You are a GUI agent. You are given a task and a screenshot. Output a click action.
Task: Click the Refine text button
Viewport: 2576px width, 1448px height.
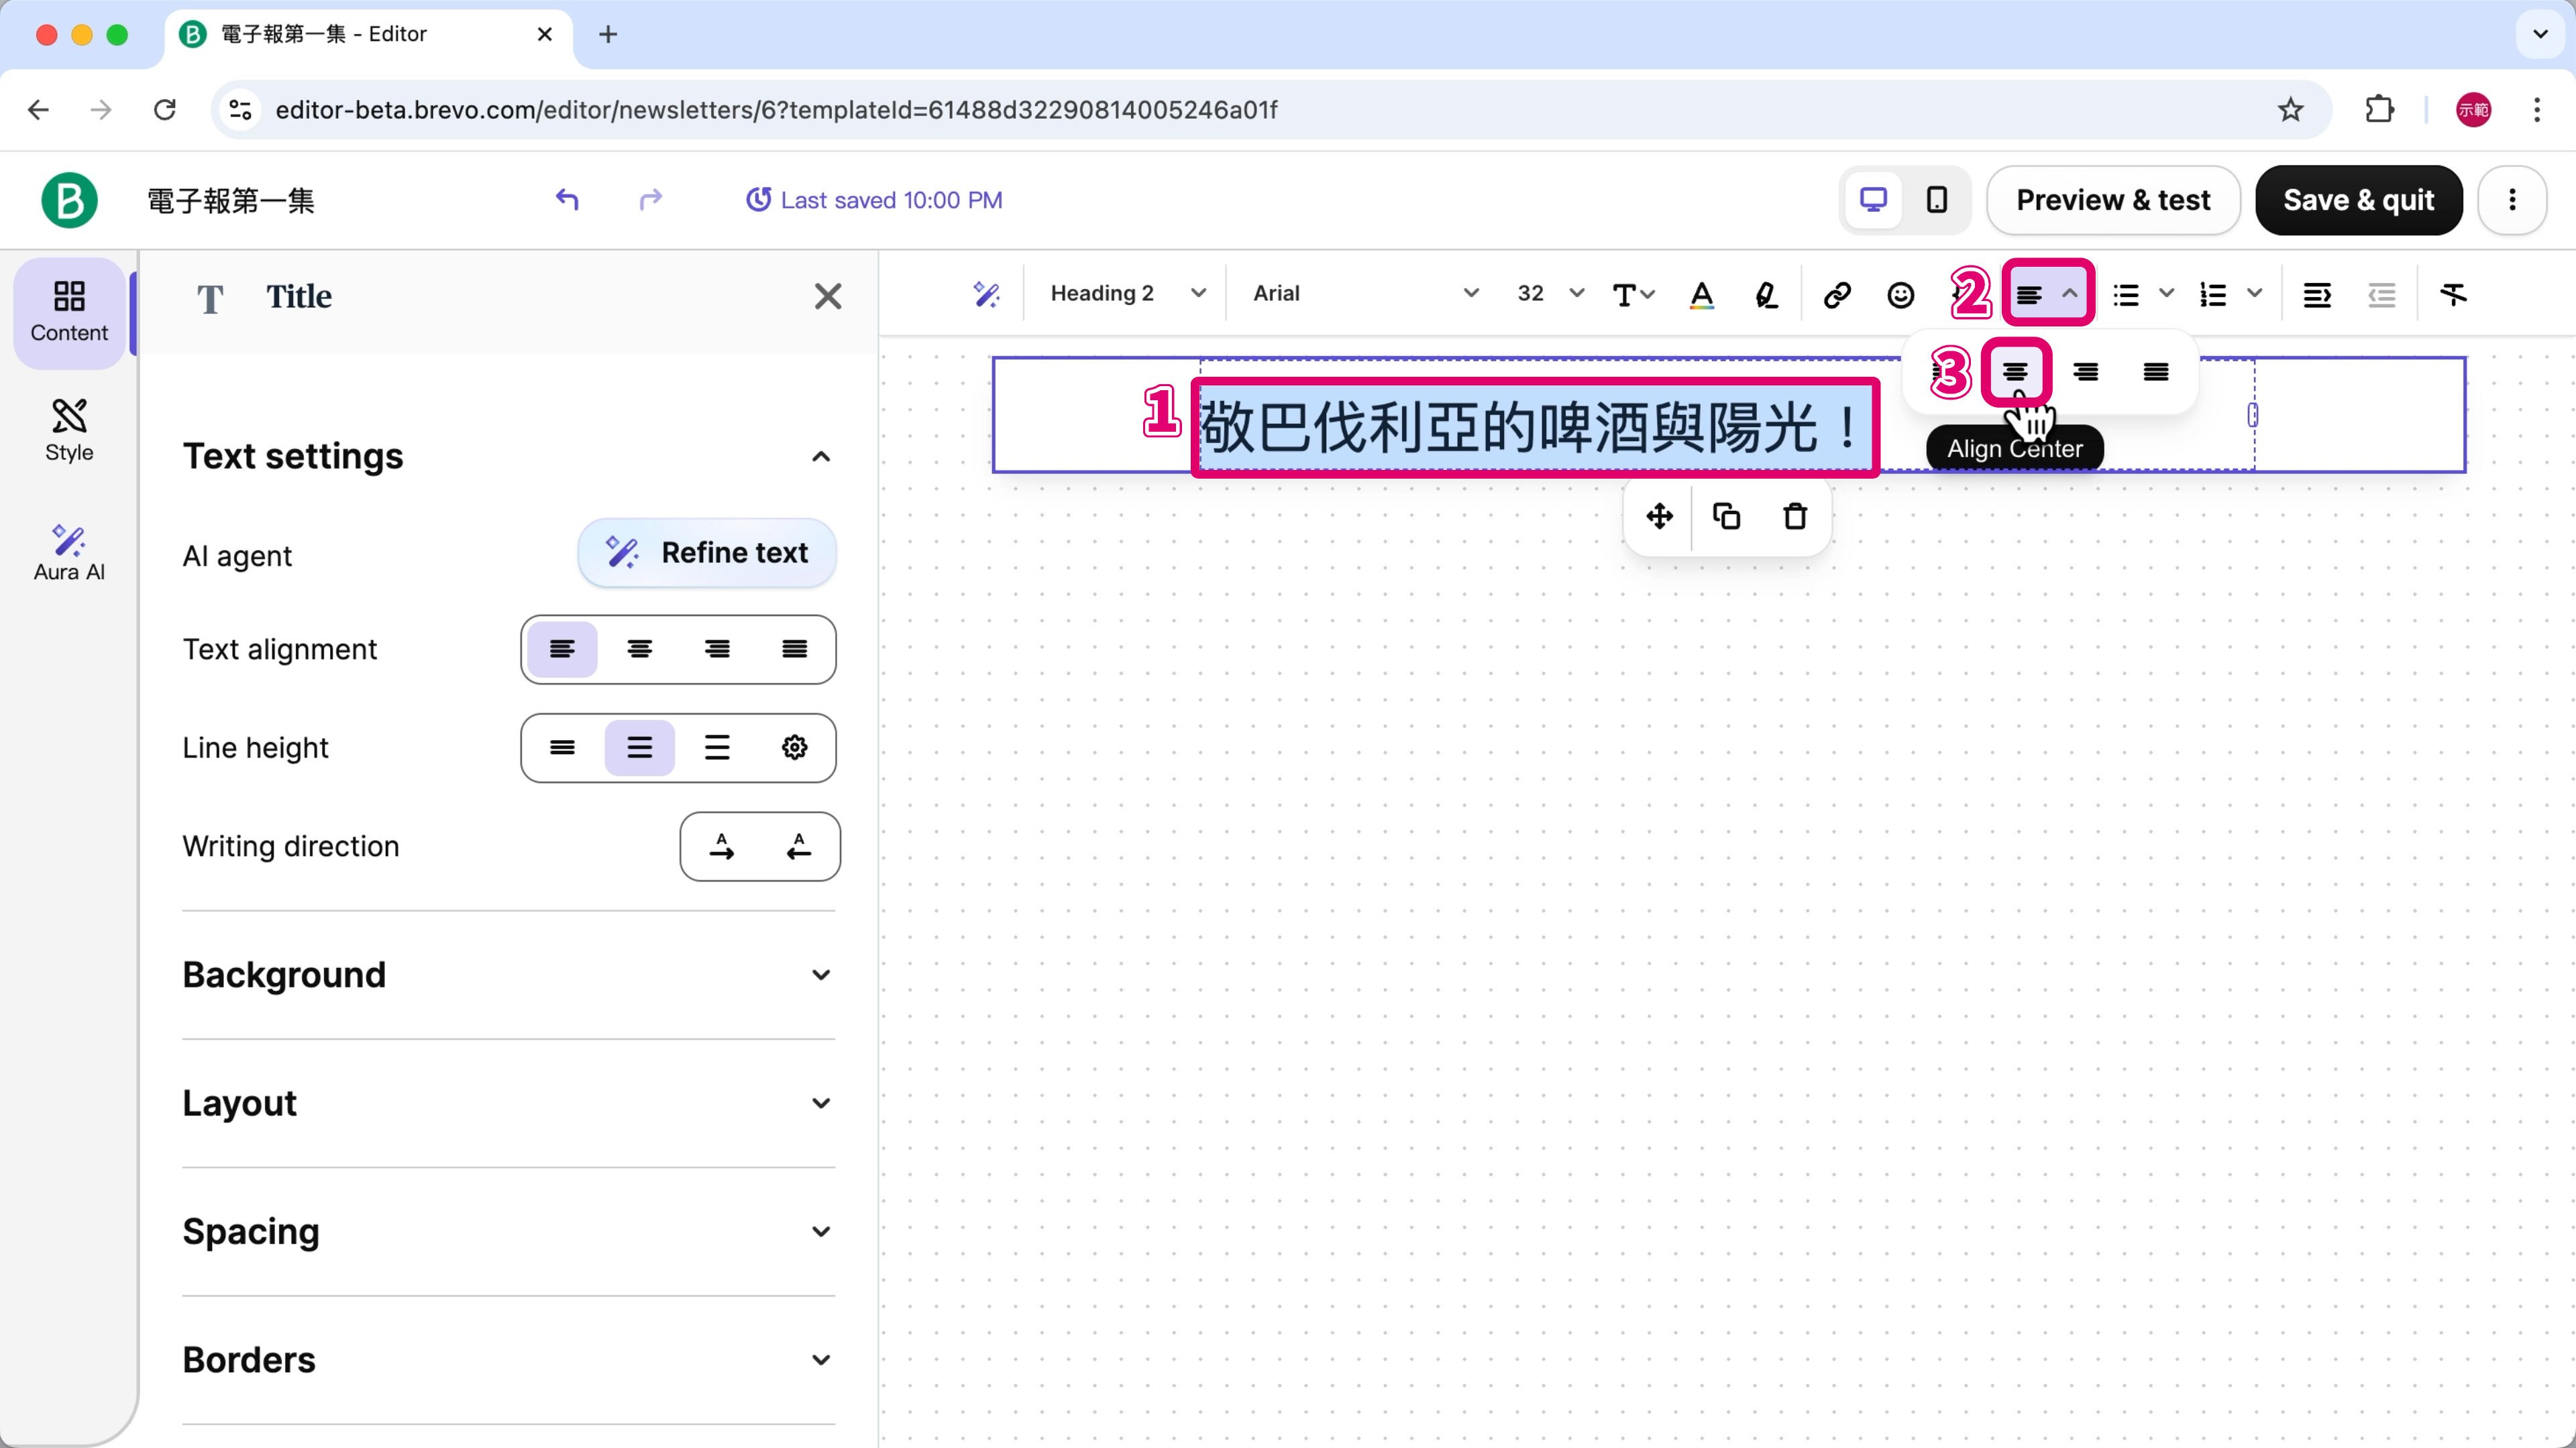pos(707,552)
